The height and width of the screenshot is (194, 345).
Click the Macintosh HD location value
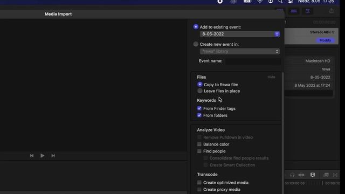(318, 61)
